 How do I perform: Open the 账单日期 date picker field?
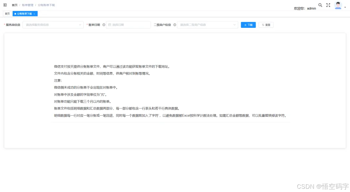pyautogui.click(x=128, y=25)
